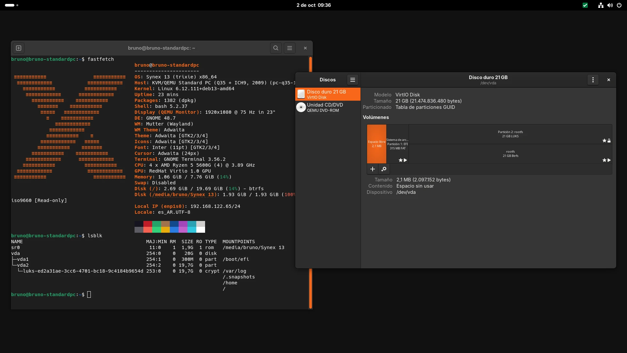Image resolution: width=627 pixels, height=353 pixels.
Task: Open a new terminal tab
Action: [x=19, y=48]
